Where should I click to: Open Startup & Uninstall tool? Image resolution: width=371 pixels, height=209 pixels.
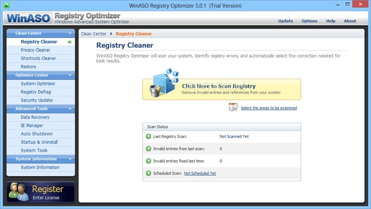41,142
